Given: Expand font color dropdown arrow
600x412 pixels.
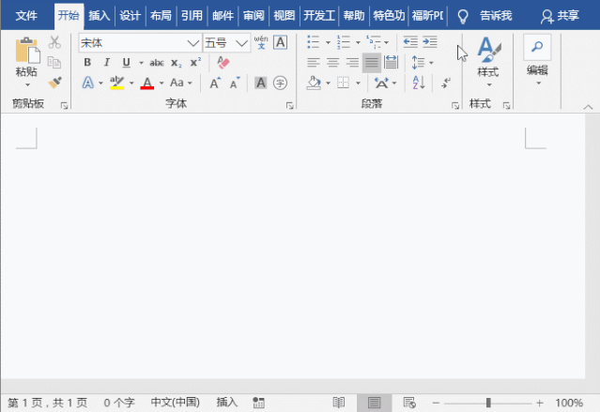Looking at the screenshot, I should pos(162,83).
